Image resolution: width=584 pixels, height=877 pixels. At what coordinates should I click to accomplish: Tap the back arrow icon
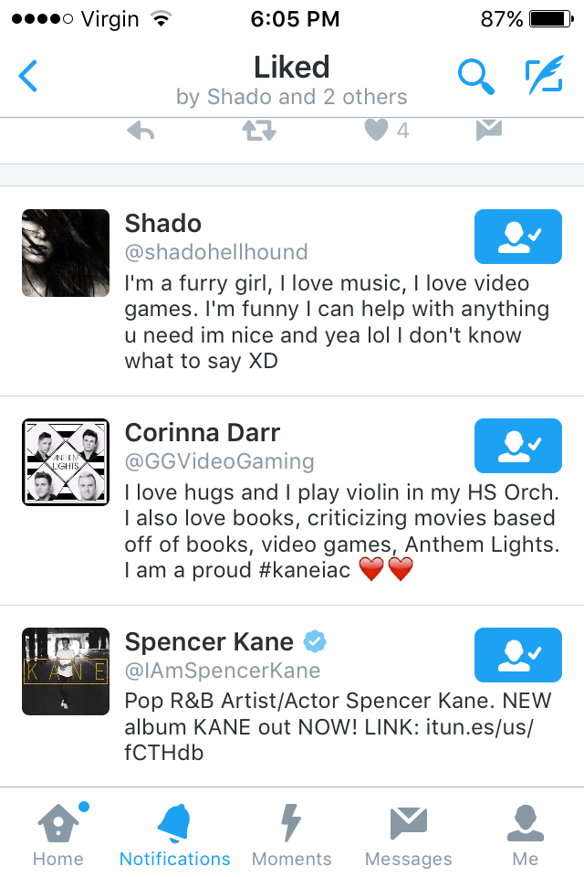(x=28, y=76)
